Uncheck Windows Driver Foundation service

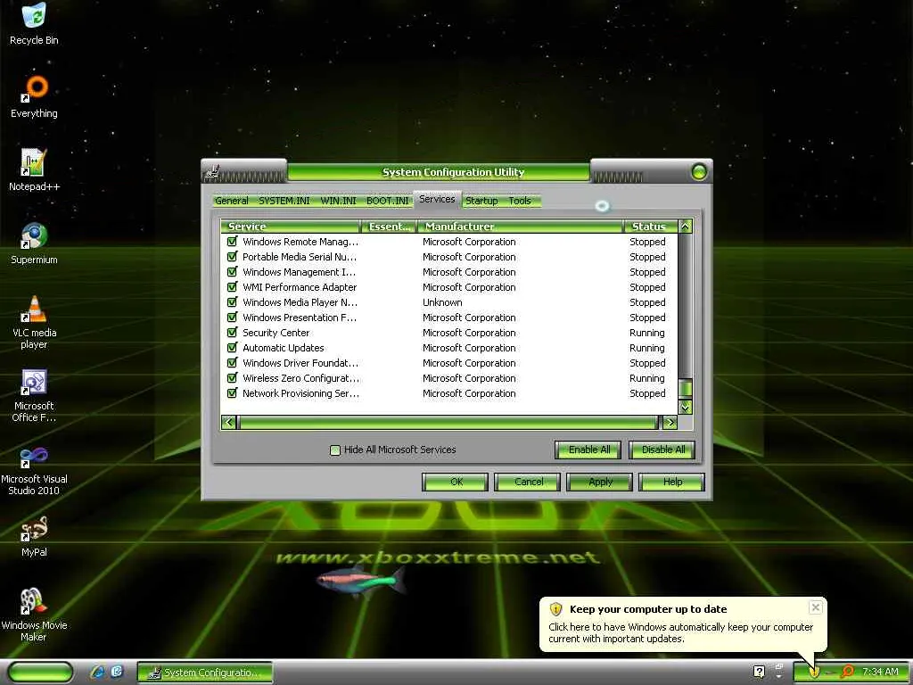(x=233, y=362)
